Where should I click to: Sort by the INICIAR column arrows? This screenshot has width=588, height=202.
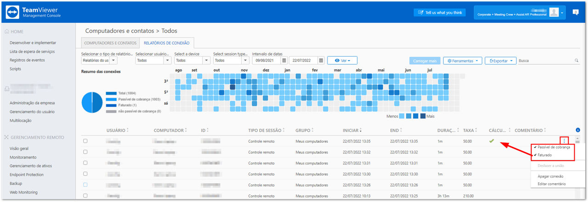(361, 130)
